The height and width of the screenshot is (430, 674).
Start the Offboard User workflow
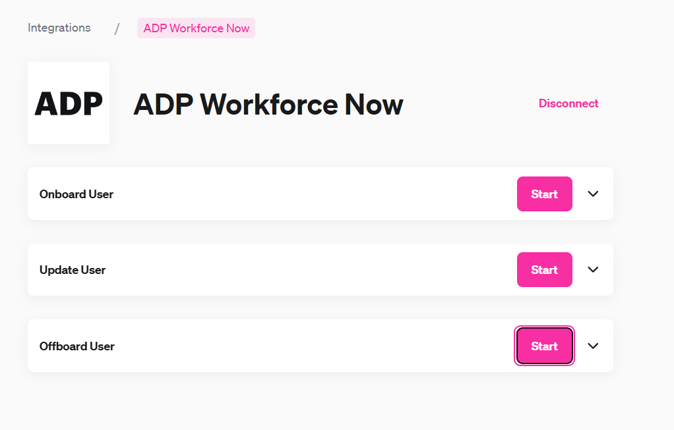coord(544,346)
